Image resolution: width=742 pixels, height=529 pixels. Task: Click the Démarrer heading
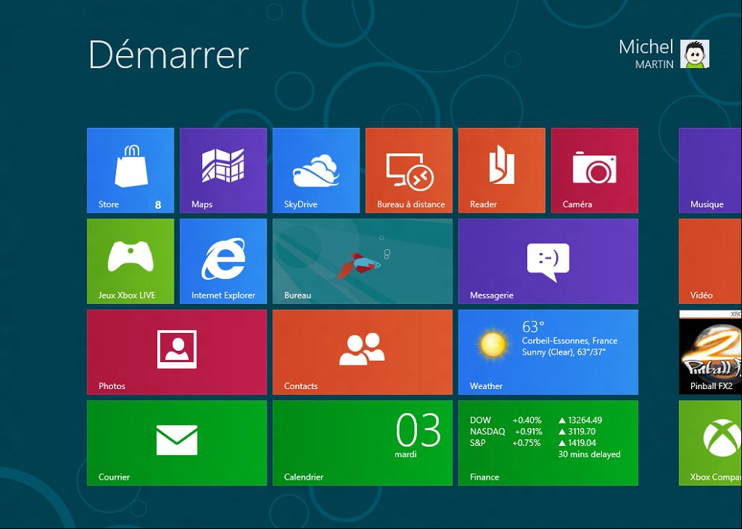point(168,55)
